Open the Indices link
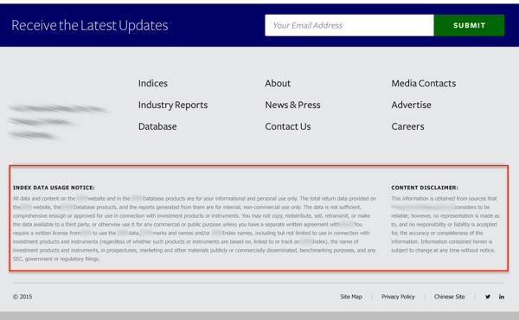Viewport: 519px width, 320px height. pos(153,83)
